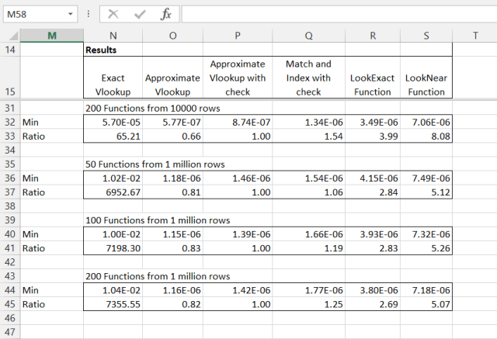497x339 pixels.
Task: Click the formula bar resize dots handle
Action: (x=89, y=14)
